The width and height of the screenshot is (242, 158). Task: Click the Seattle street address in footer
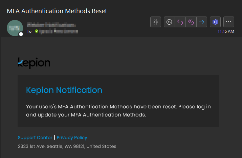click(x=67, y=146)
